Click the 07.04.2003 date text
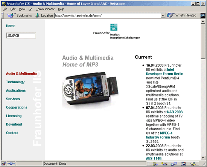 (155, 108)
